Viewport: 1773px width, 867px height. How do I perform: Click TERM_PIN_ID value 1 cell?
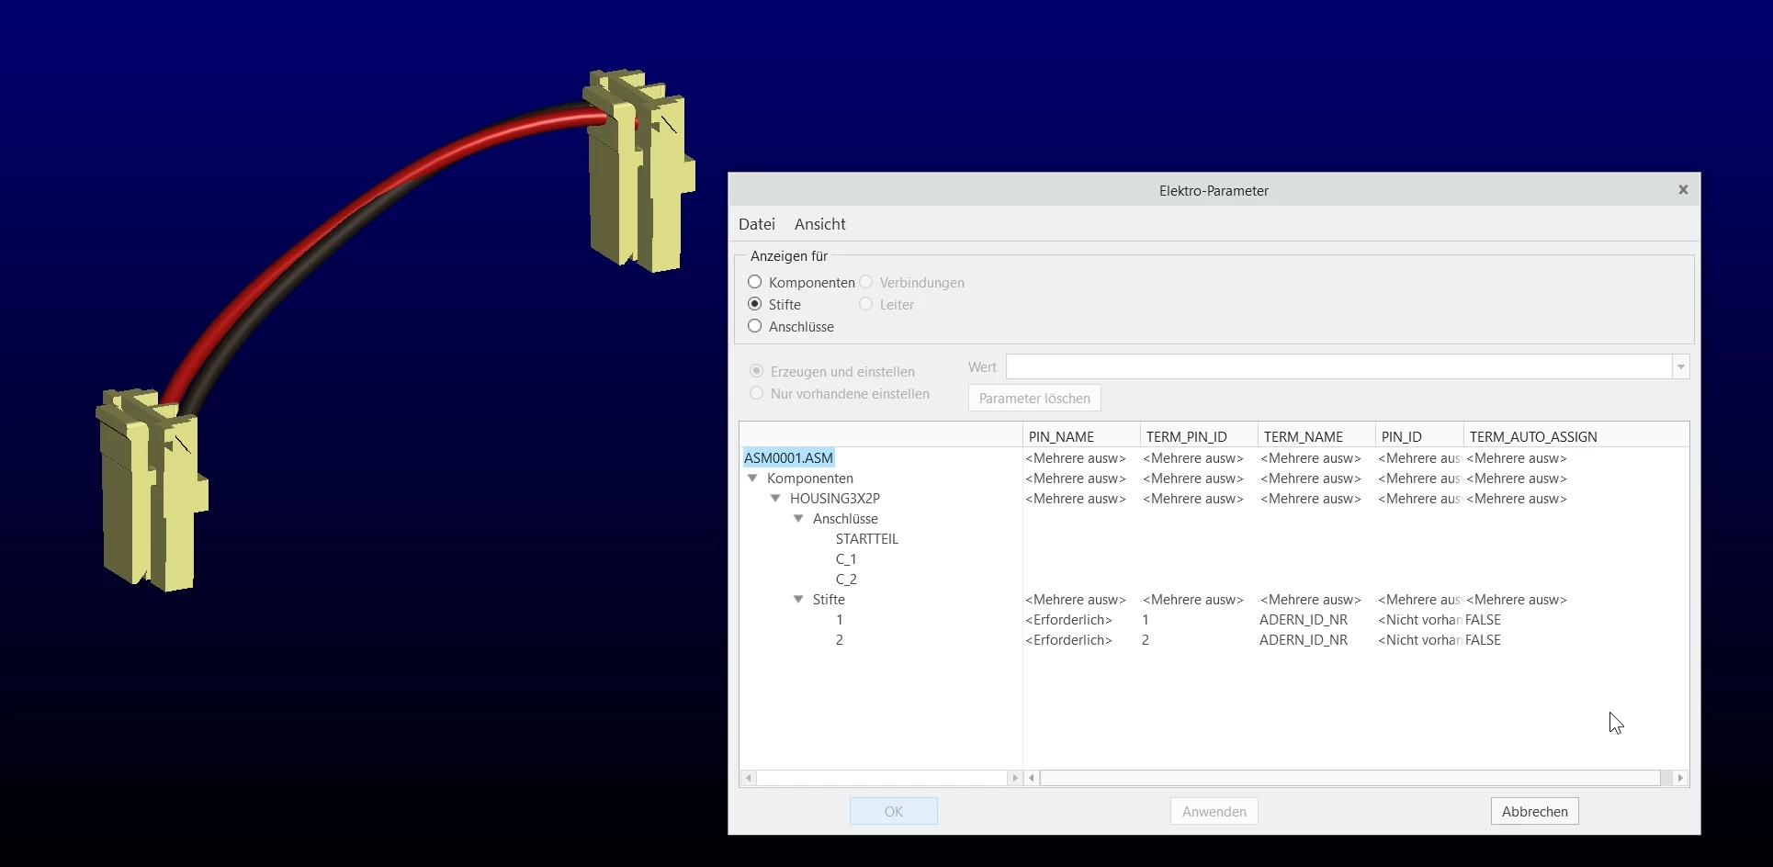1146,620
